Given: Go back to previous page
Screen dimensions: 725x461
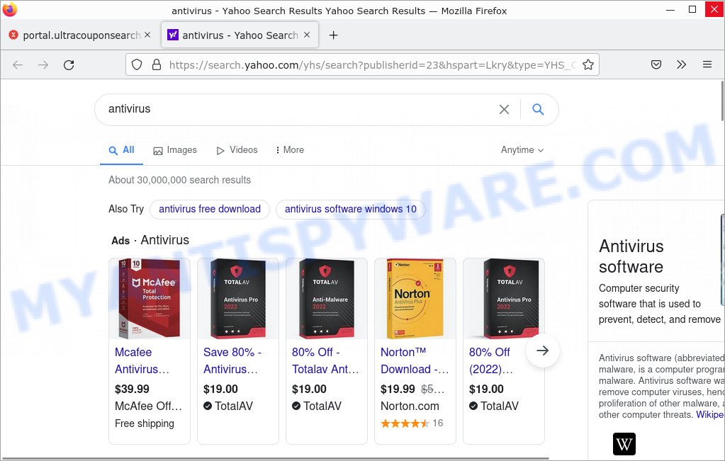Looking at the screenshot, I should [x=18, y=64].
